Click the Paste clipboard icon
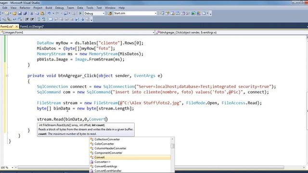The image size is (308, 173). pos(42,13)
